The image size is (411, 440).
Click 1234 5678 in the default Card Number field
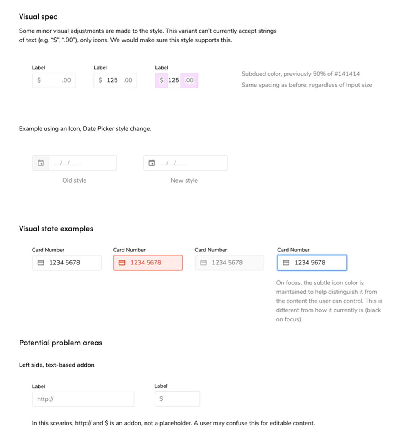click(64, 263)
